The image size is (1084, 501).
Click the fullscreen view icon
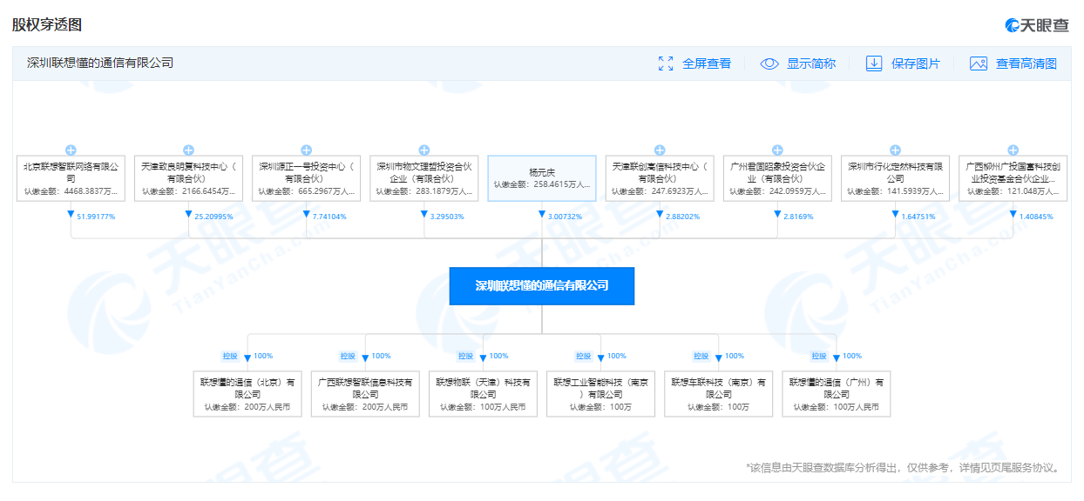pos(666,63)
